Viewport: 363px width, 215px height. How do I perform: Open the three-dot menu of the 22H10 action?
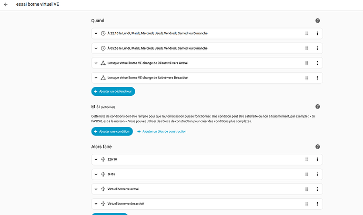[317, 159]
